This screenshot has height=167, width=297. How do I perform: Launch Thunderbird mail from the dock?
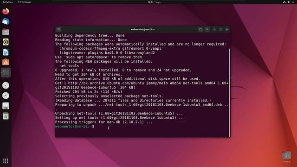pyautogui.click(x=6, y=21)
